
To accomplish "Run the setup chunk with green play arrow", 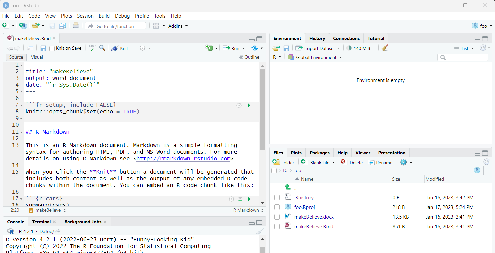I will point(249,105).
